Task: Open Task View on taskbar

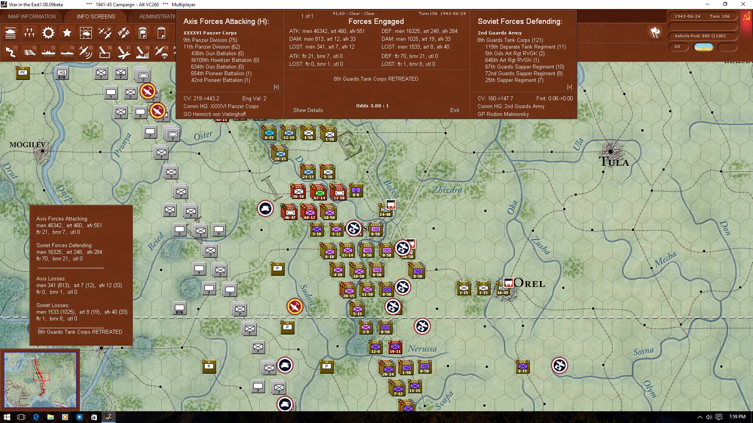Action: coord(21,417)
